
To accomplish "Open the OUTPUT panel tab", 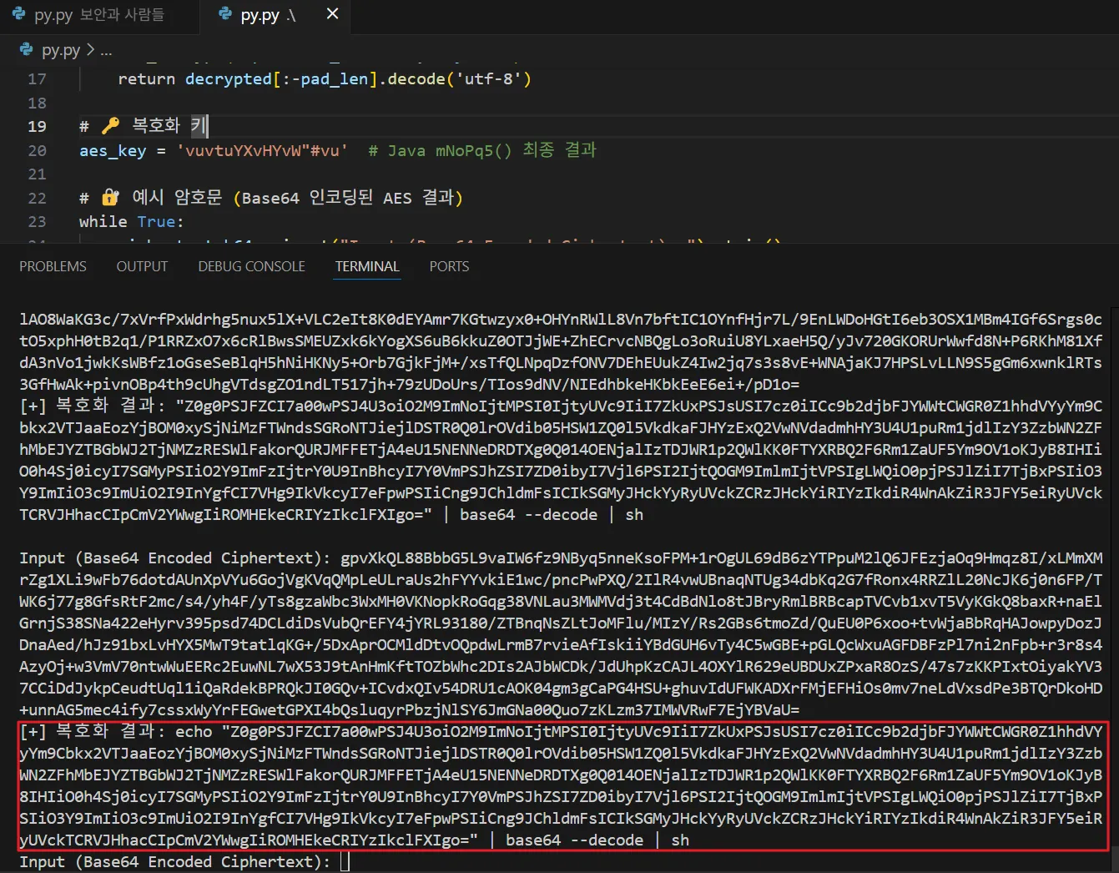I will pyautogui.click(x=142, y=266).
